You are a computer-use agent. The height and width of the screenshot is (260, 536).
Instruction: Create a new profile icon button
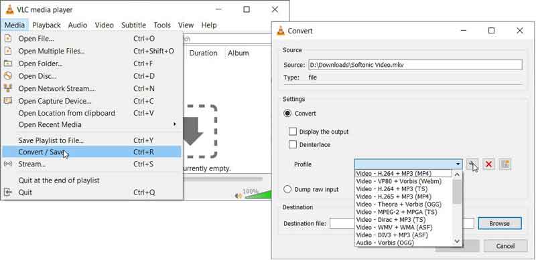(505, 164)
